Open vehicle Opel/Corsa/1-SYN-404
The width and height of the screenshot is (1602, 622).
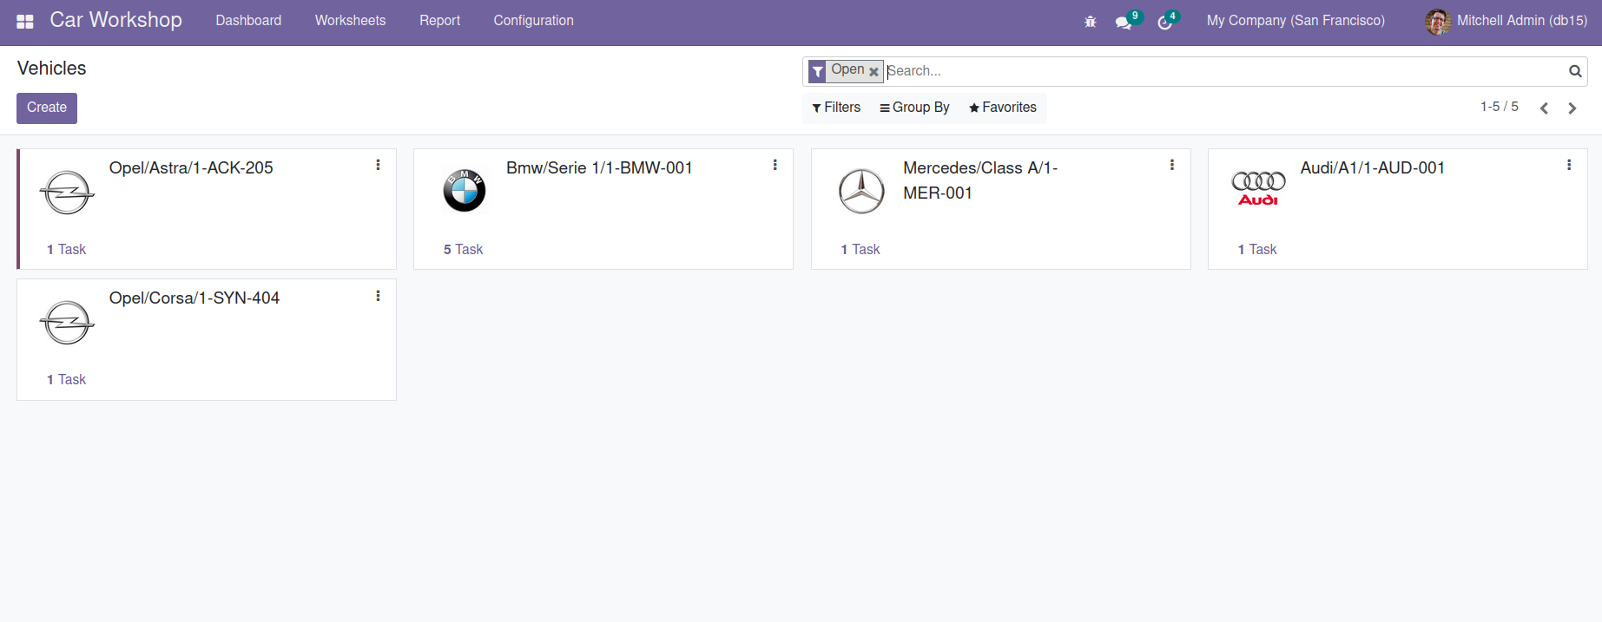coord(194,298)
